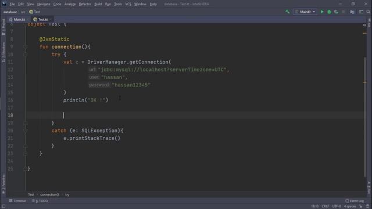Click the try breadcrumb below editor

pyautogui.click(x=67, y=194)
